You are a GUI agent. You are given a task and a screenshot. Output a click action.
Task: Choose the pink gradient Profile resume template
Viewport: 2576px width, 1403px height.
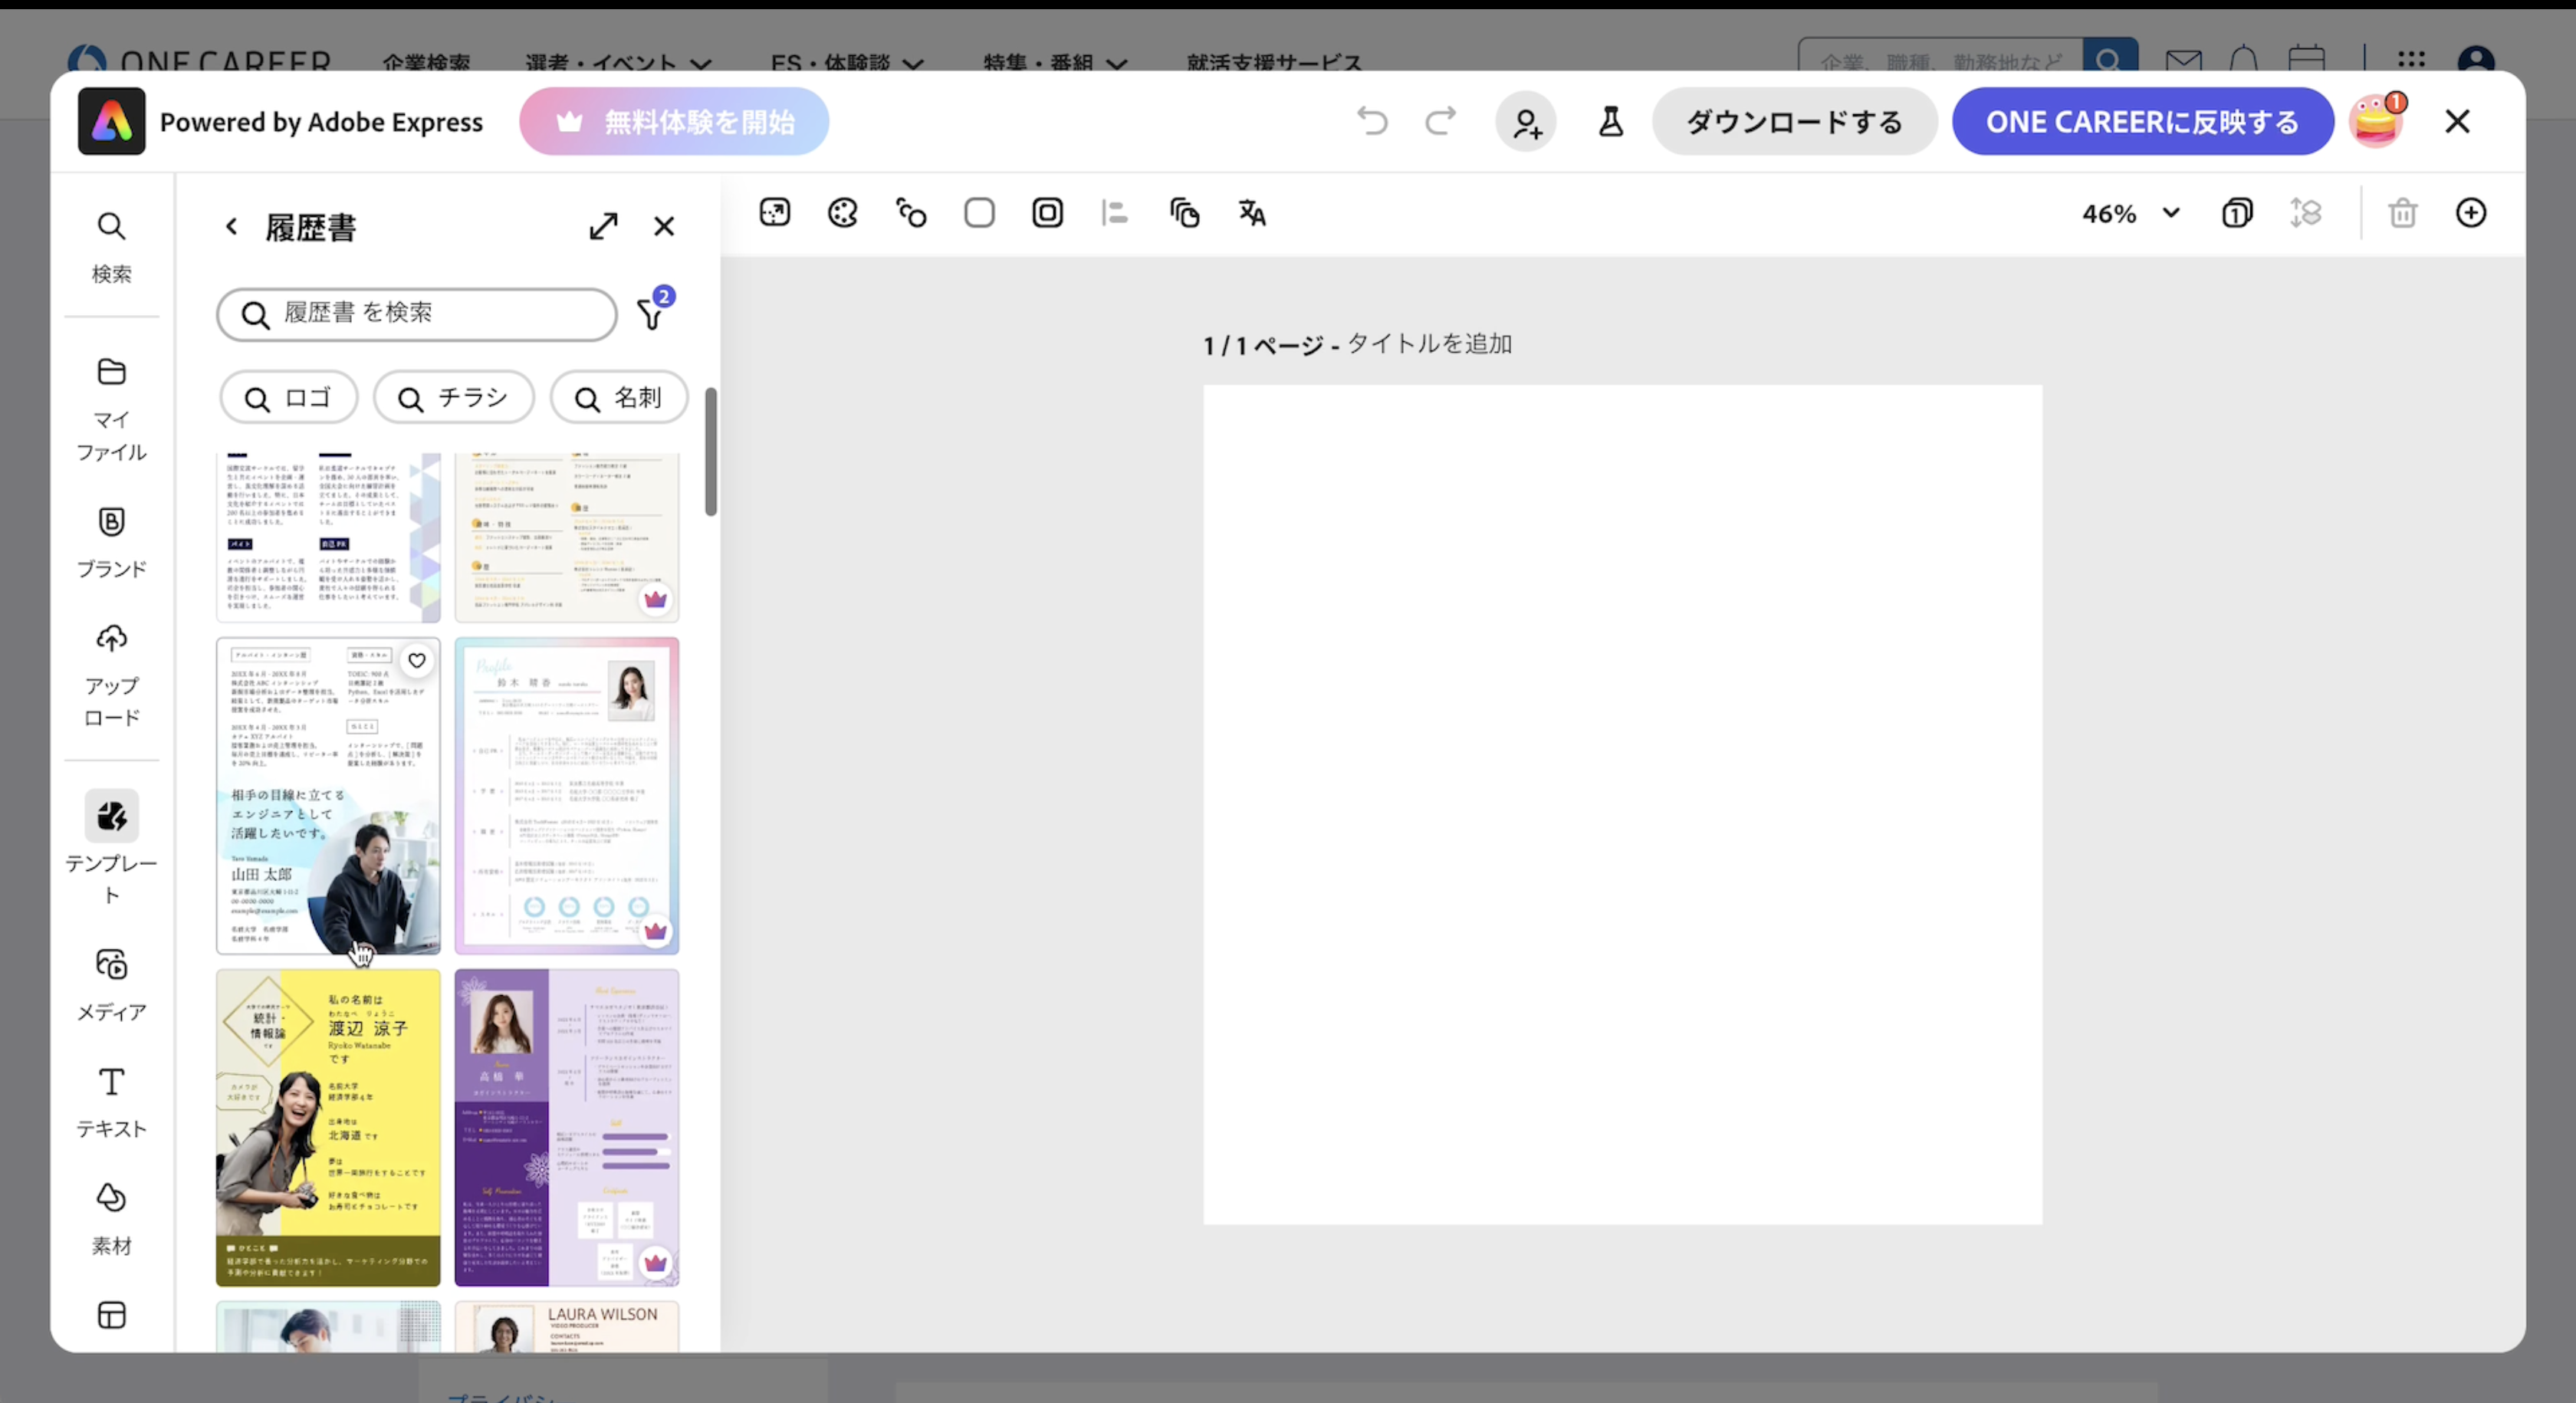[567, 796]
